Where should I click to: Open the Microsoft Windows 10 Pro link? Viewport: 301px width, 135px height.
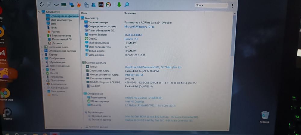[x=139, y=27]
